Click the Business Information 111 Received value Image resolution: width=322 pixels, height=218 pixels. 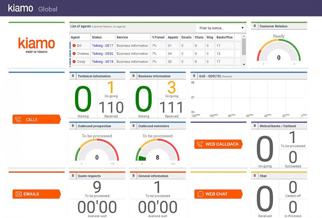pyautogui.click(x=171, y=107)
